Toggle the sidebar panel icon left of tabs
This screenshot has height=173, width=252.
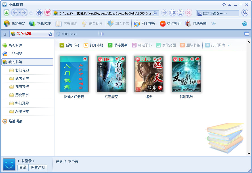click(x=4, y=34)
